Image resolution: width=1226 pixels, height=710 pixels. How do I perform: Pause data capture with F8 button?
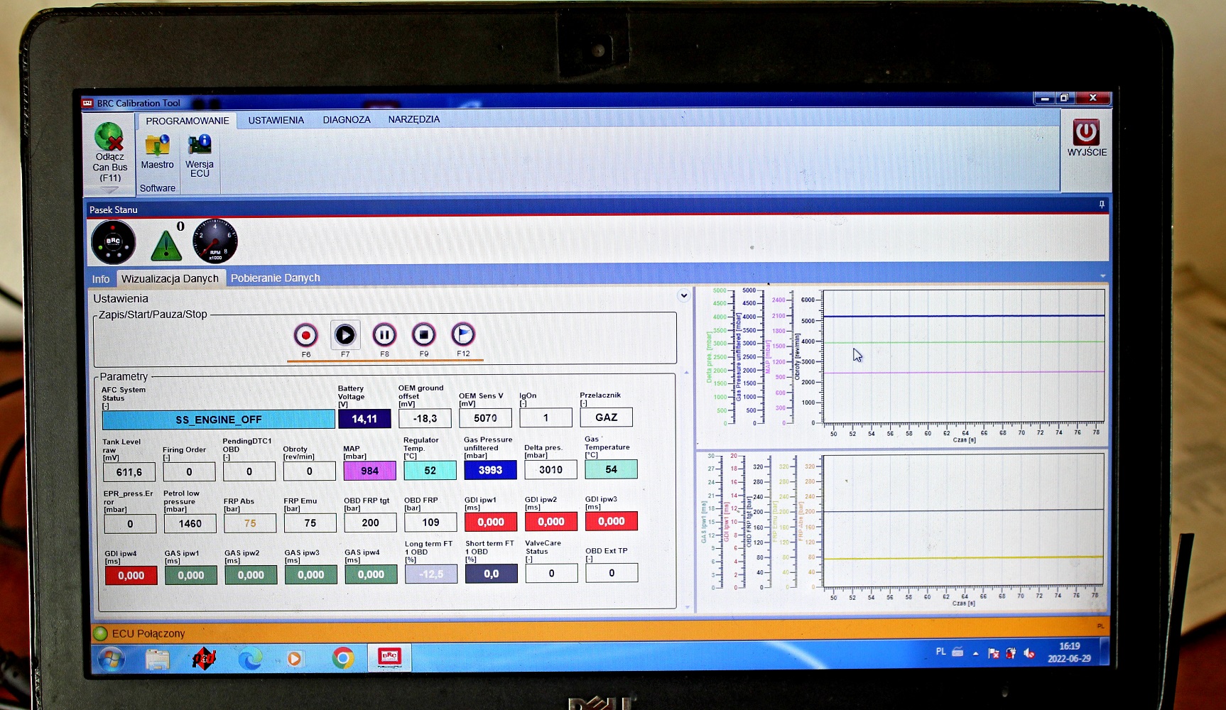384,334
